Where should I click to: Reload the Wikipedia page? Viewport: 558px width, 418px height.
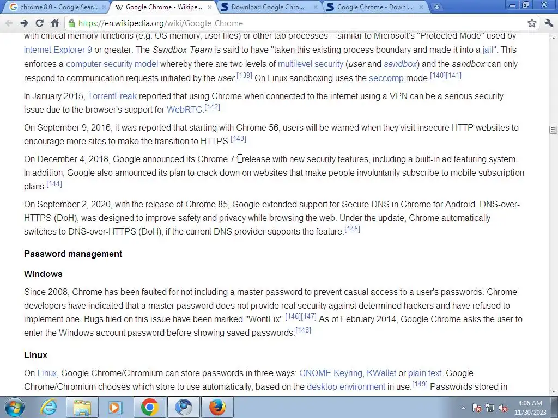pyautogui.click(x=39, y=23)
